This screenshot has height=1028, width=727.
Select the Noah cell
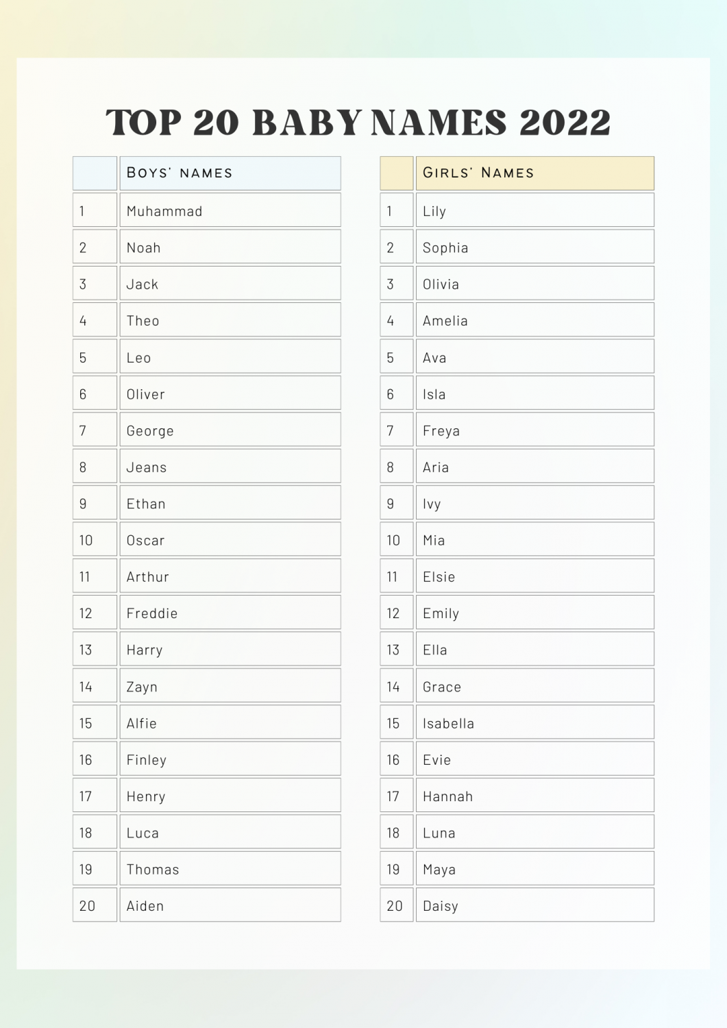point(230,247)
